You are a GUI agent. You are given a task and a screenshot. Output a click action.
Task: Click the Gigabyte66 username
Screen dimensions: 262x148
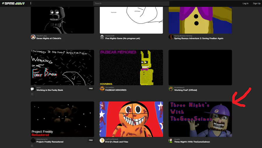[x=110, y=36]
